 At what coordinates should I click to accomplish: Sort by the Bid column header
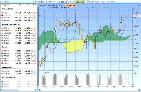(17, 5)
